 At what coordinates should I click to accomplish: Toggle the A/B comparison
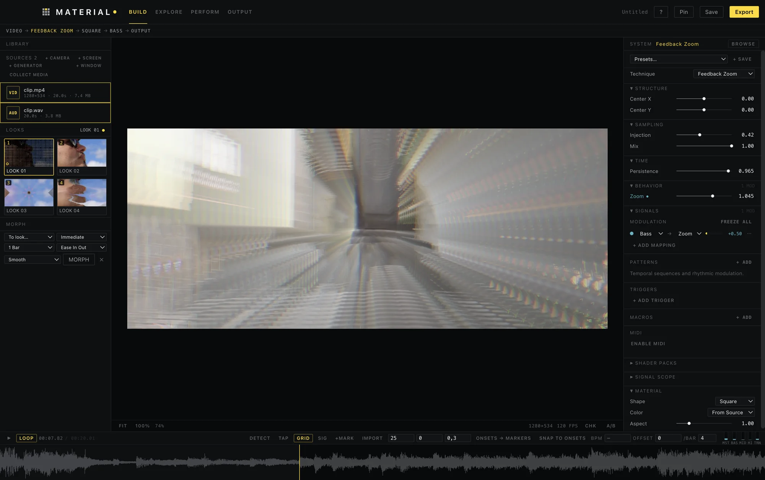pos(611,426)
